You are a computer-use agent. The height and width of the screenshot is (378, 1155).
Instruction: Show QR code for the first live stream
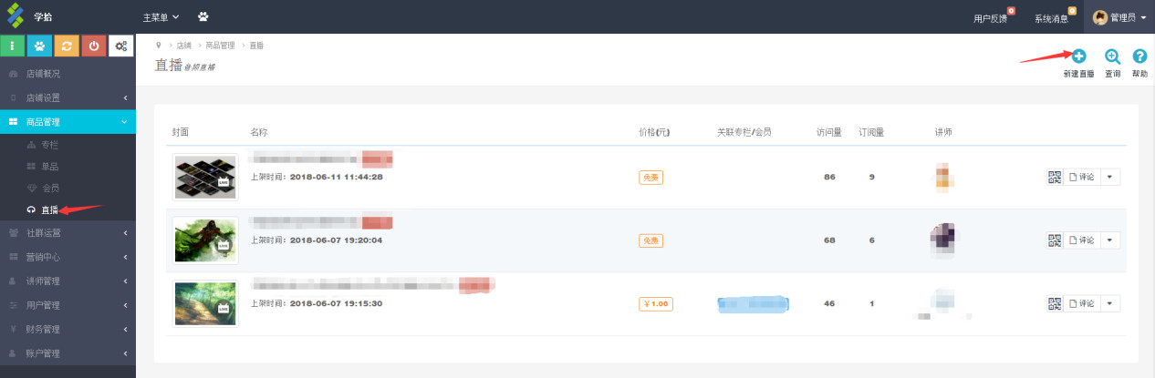point(1055,178)
